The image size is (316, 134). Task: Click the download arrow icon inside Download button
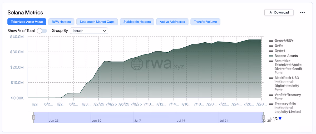(x=270, y=12)
